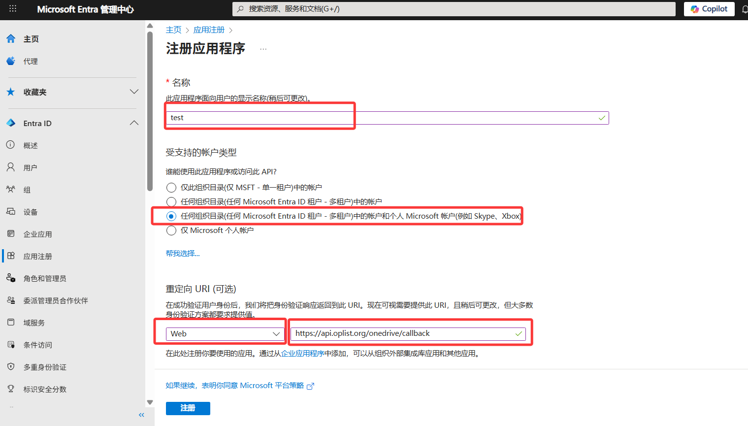
Task: Open the 代理 agent icon in sidebar
Action: click(x=11, y=61)
